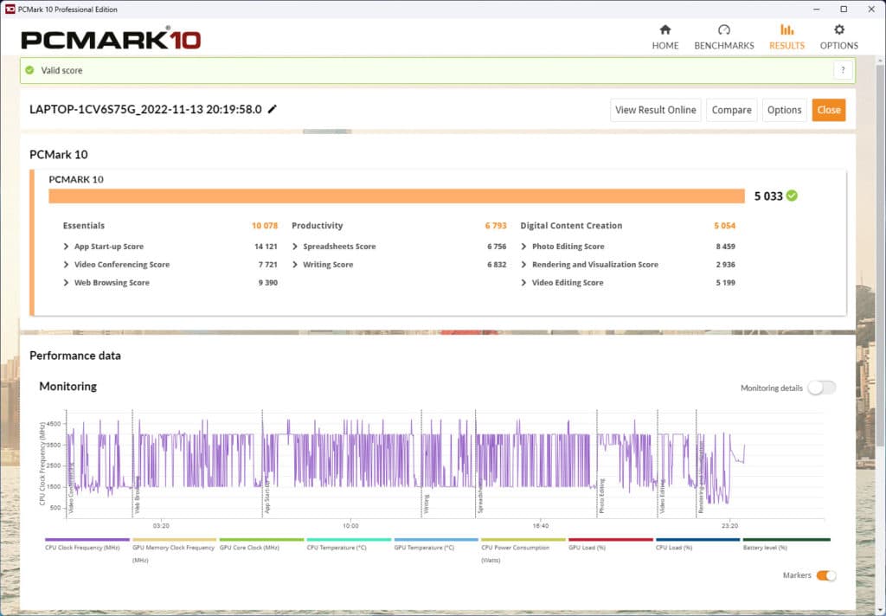
Task: Select GPU Memory Clock Frequency legend swatch
Action: point(175,540)
